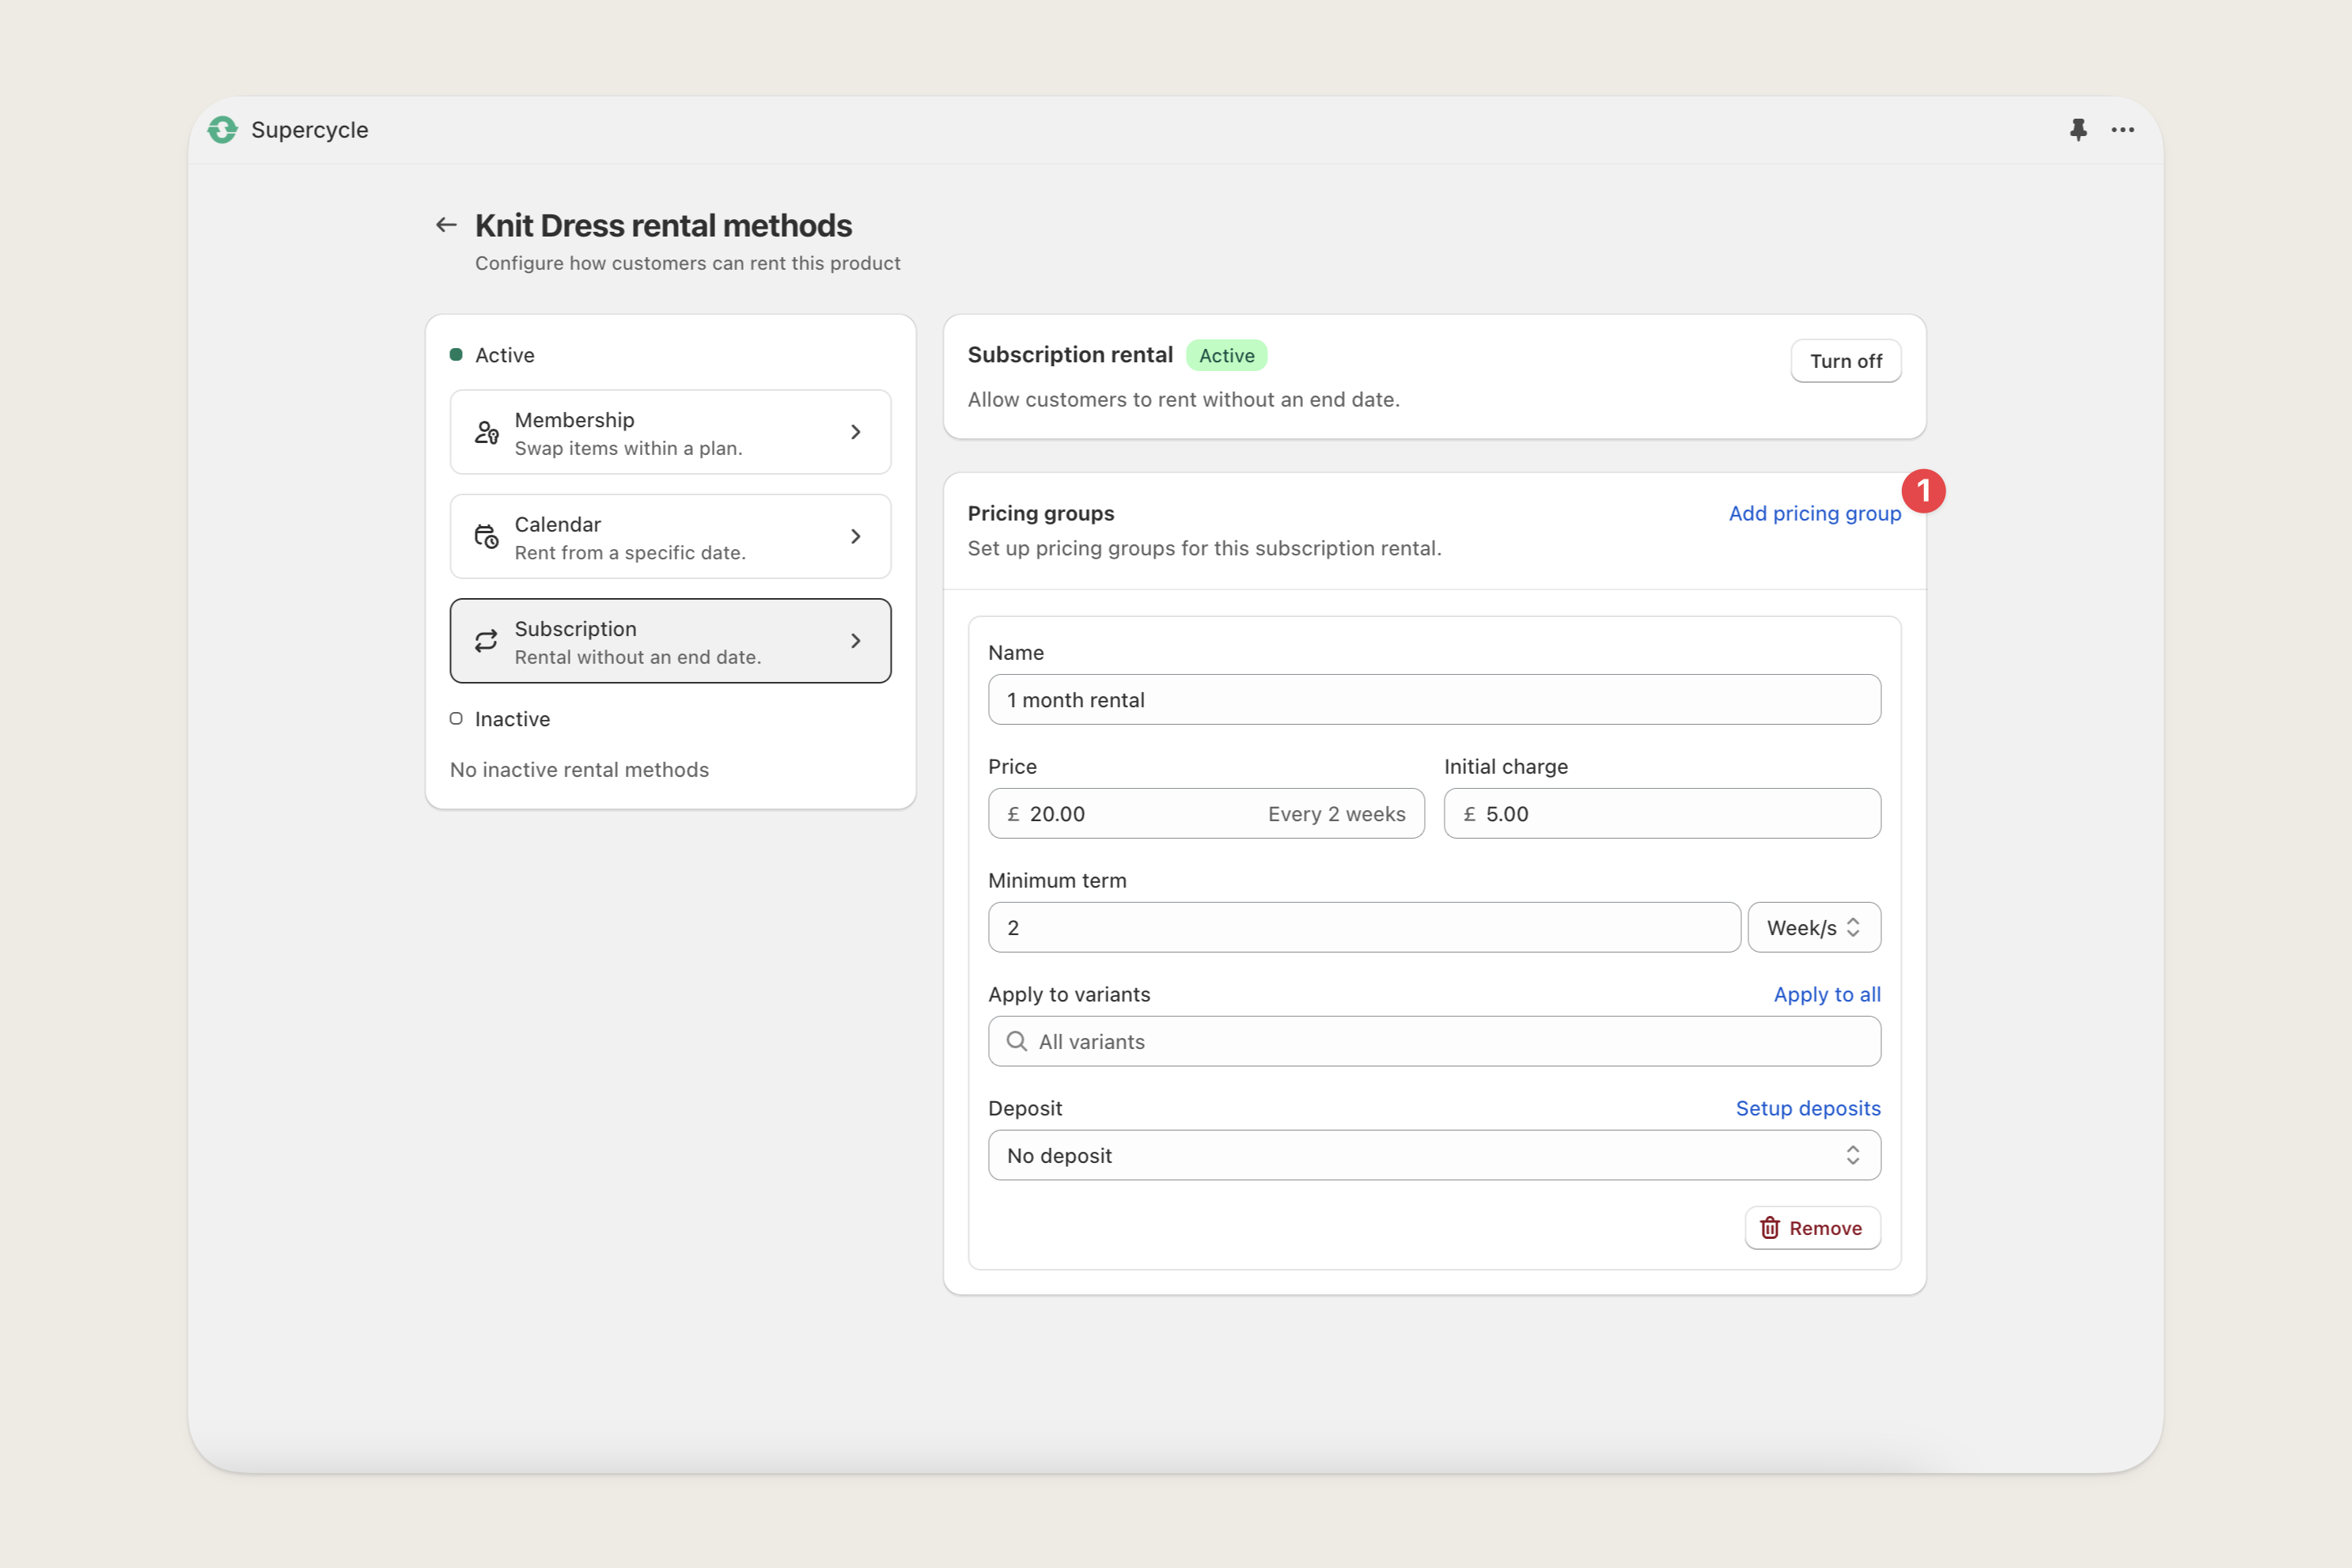The width and height of the screenshot is (2352, 1568).
Task: Expand the Membership row chevron
Action: click(855, 432)
